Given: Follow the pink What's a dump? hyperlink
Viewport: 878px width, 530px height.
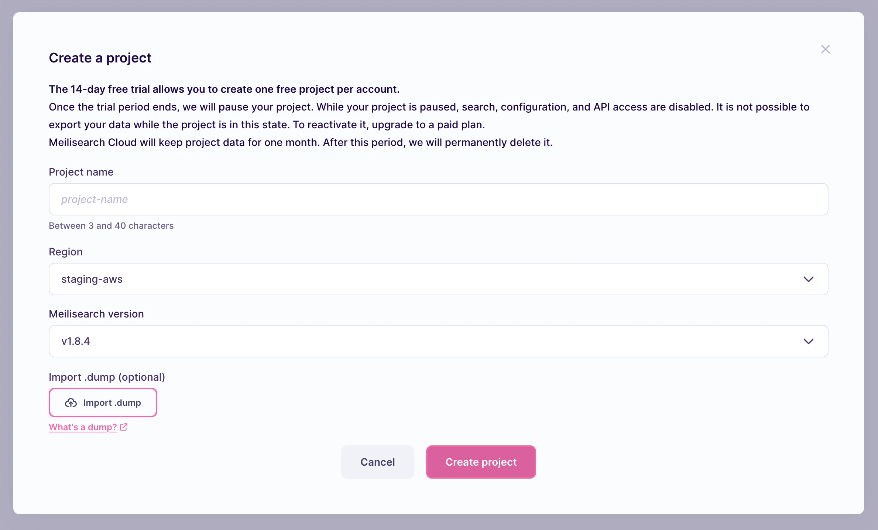Looking at the screenshot, I should (x=82, y=427).
